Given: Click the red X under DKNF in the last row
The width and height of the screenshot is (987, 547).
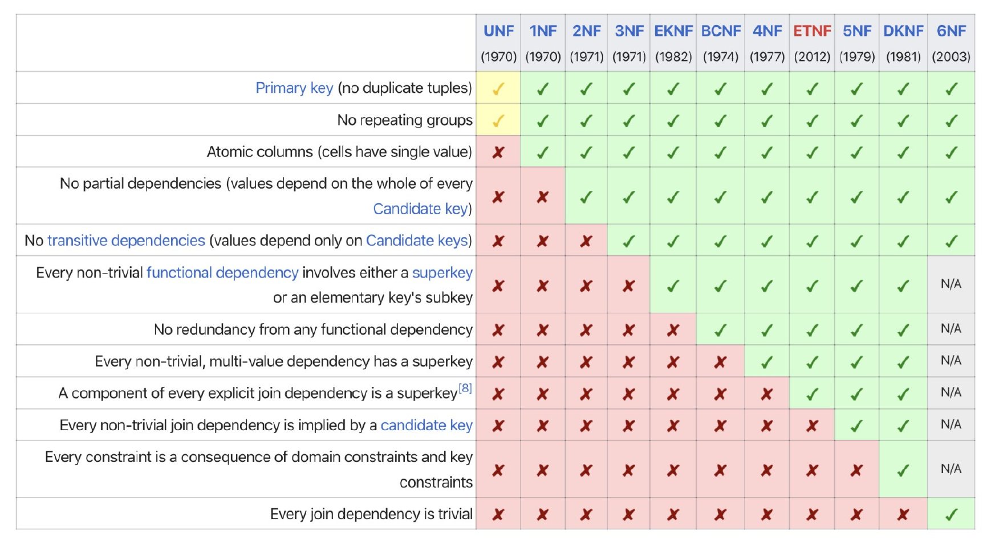Looking at the screenshot, I should click(903, 515).
